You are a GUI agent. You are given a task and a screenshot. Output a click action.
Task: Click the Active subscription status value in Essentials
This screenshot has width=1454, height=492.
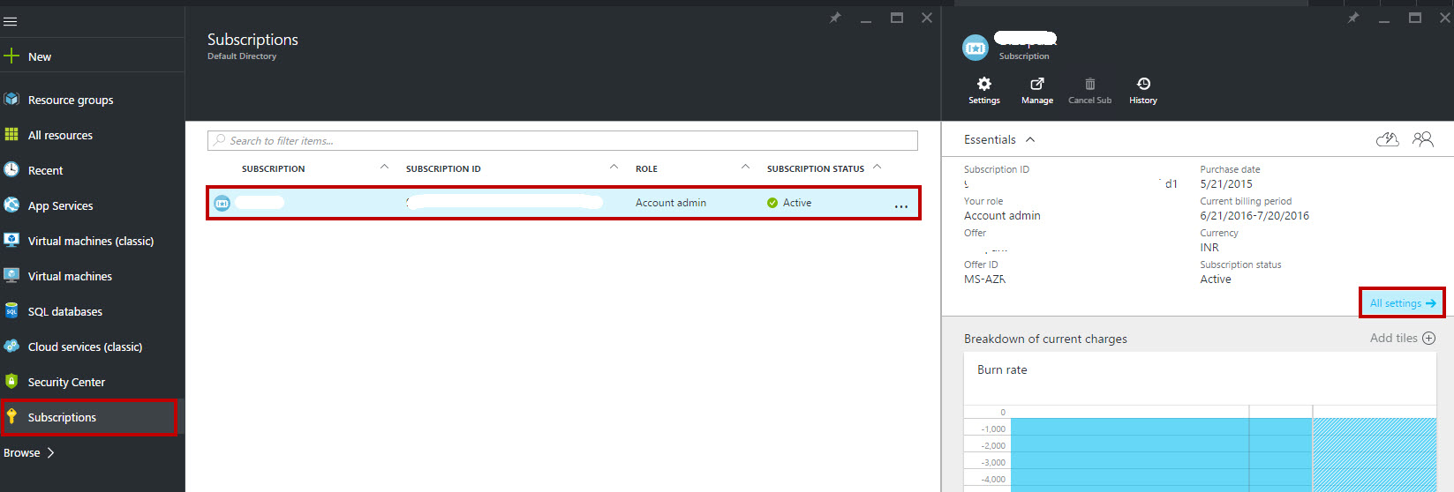pos(1216,280)
